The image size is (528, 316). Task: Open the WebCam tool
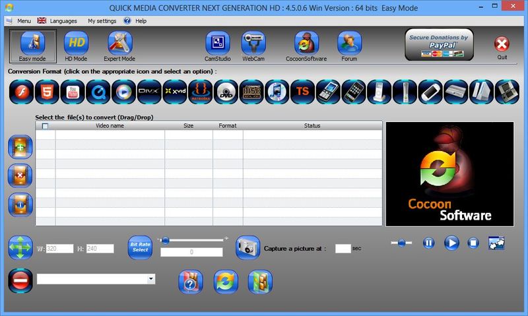[253, 46]
